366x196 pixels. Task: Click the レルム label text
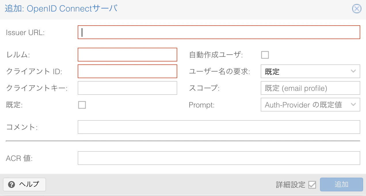(x=18, y=55)
